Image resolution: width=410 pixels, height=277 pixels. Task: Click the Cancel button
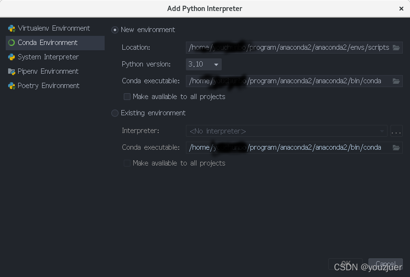pos(385,263)
